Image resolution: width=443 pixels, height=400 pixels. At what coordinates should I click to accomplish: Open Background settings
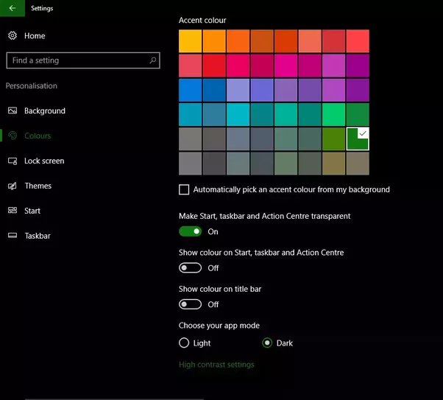(45, 110)
